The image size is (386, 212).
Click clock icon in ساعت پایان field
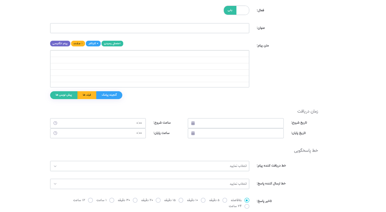(55, 133)
